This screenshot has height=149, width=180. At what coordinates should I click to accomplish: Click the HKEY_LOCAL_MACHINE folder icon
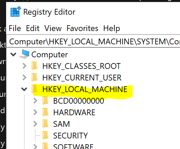(x=34, y=89)
